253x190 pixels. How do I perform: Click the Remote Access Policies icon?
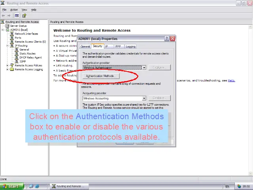point(12,65)
